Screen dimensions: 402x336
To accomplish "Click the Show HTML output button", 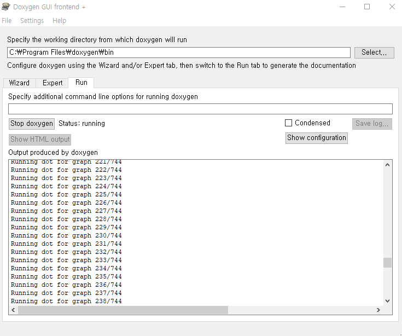I will coord(40,140).
